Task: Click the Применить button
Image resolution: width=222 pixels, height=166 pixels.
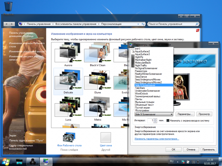Action: [x=208, y=149]
